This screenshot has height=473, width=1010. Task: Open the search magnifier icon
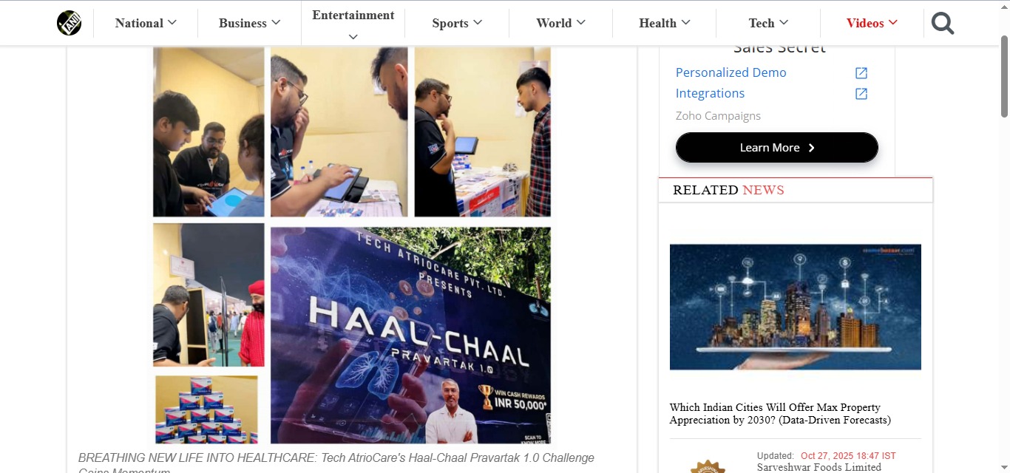[x=943, y=24]
